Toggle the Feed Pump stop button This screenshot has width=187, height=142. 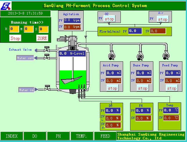click(171, 88)
